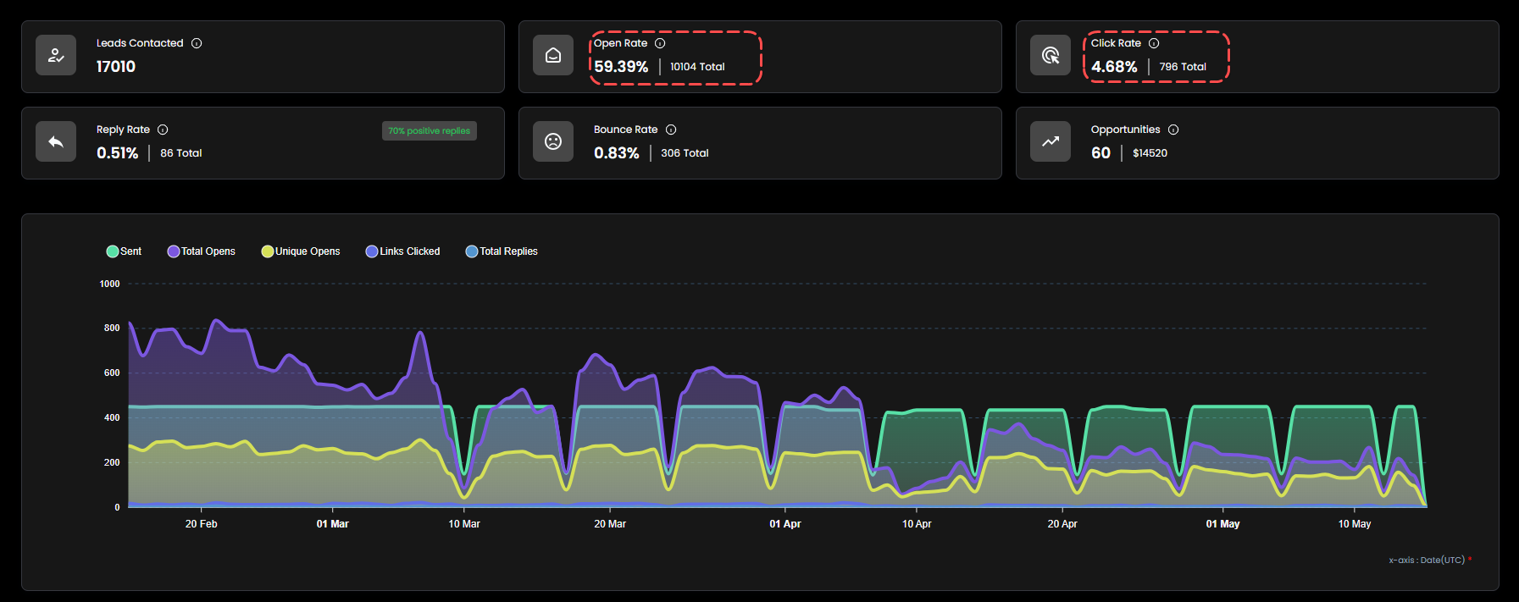Click the Open Rate envelope icon

pyautogui.click(x=553, y=56)
